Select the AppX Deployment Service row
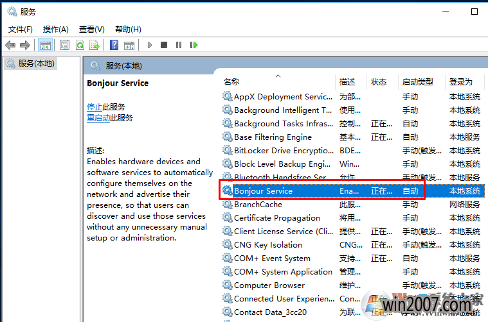This screenshot has width=488, height=322. (352, 97)
